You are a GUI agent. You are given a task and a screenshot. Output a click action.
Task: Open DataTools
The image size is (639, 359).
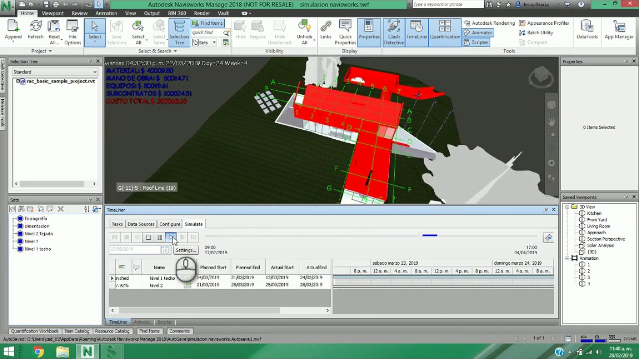[587, 30]
